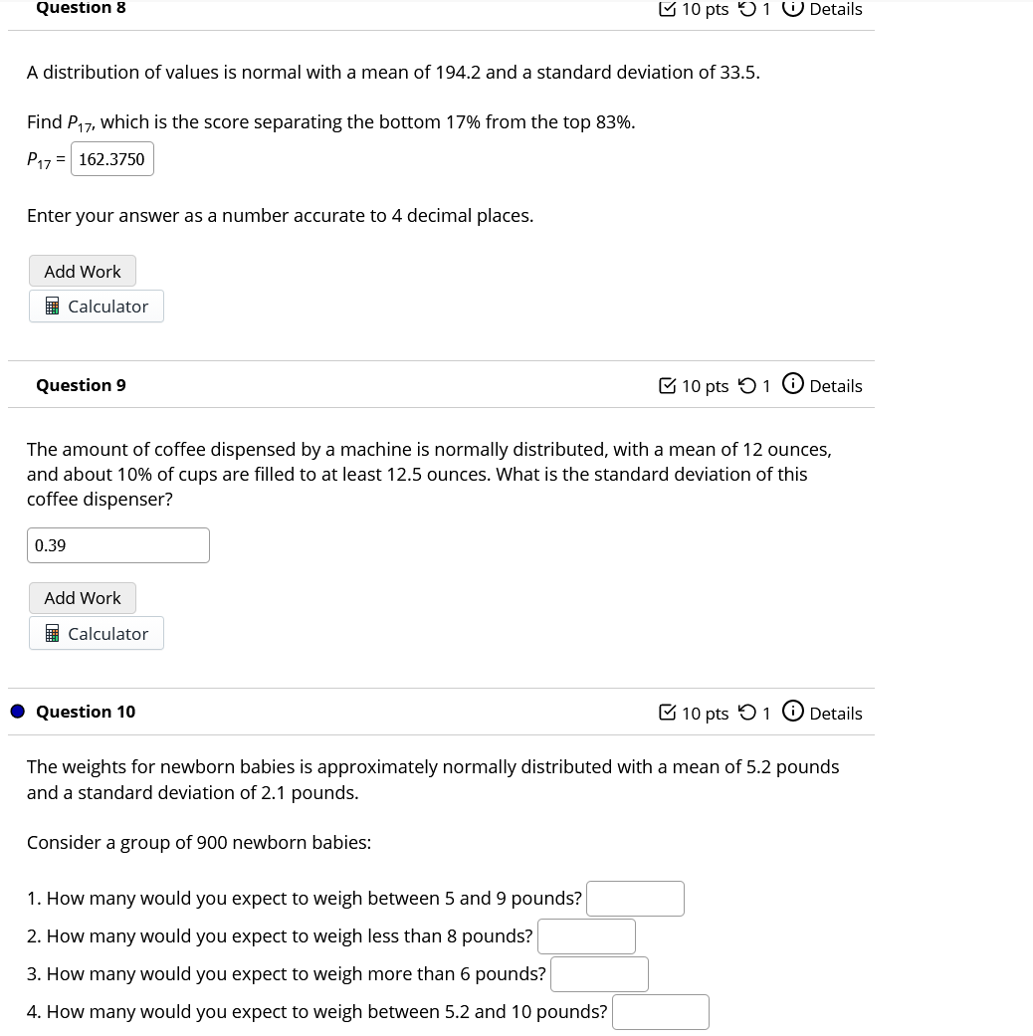Click Add Work under Question 9

click(x=82, y=597)
